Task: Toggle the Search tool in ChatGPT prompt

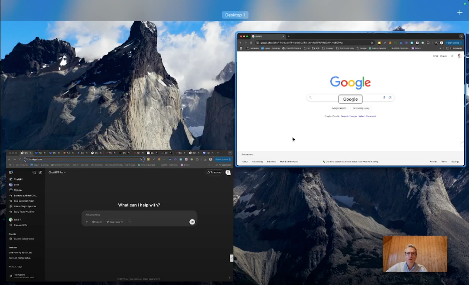Action: tap(97, 222)
